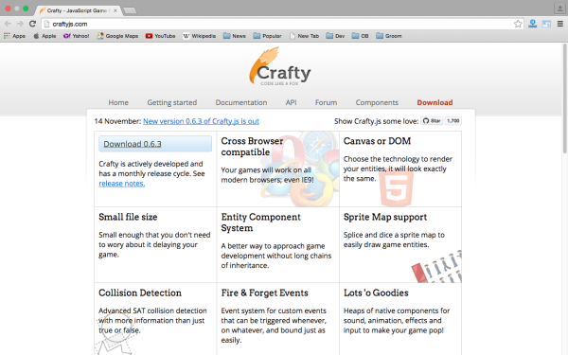This screenshot has width=568, height=355.
Task: Click the Fire & Forget Events heading
Action: click(264, 293)
